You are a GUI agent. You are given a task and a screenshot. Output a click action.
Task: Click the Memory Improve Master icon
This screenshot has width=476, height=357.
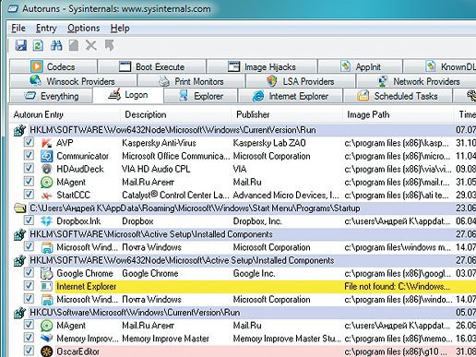point(46,339)
